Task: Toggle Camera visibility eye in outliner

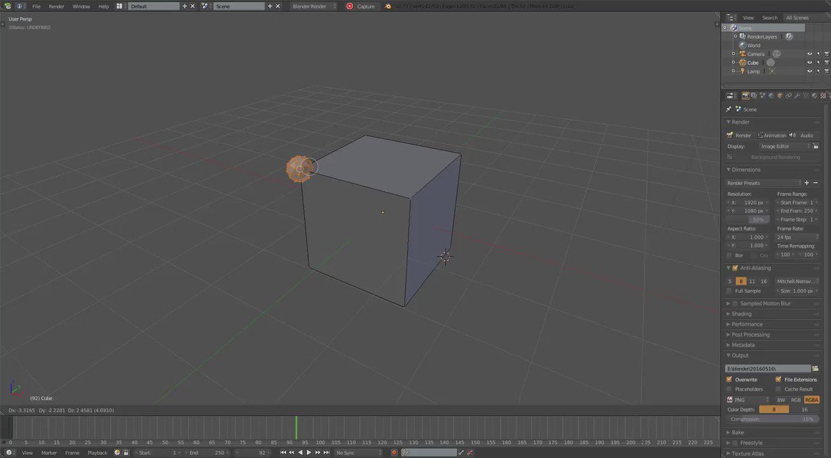Action: click(810, 54)
